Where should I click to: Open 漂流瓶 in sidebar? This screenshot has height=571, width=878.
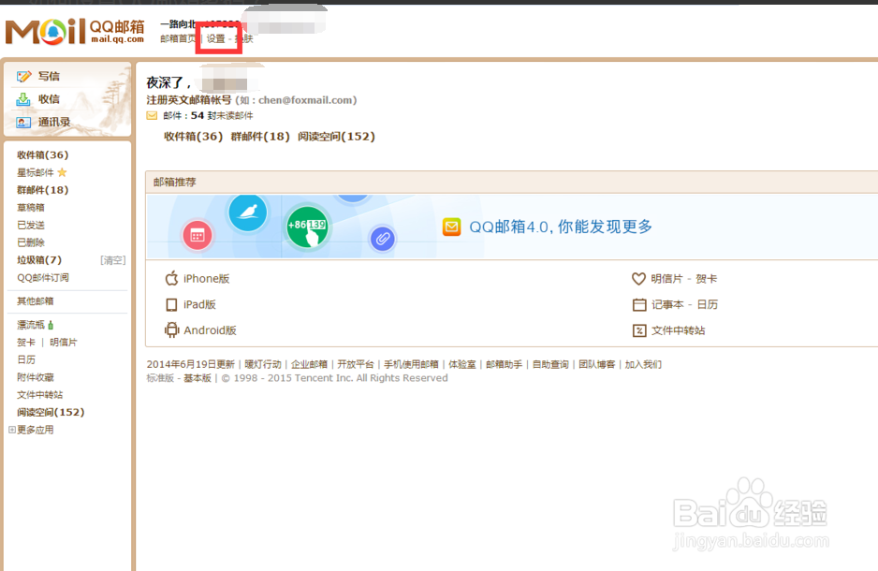31,325
